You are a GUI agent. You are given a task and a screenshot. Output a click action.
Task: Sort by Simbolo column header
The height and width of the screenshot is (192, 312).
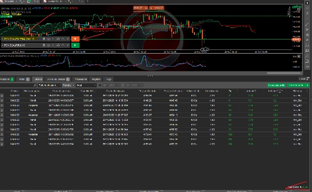(x=15, y=91)
